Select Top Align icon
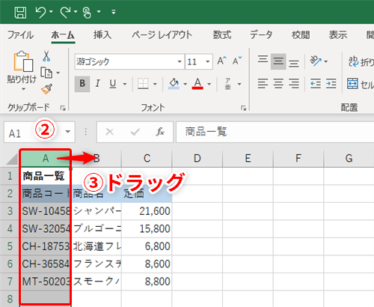Screen dimensions: 374x307 (x=263, y=60)
